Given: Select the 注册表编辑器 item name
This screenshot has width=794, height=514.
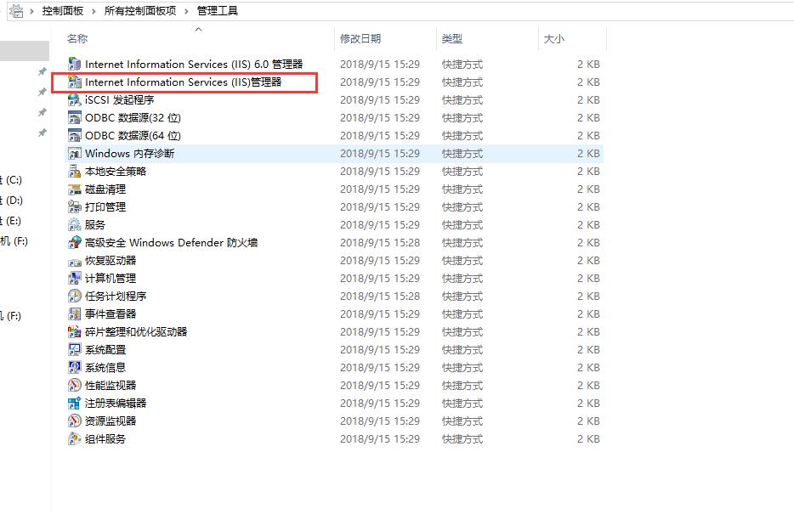Looking at the screenshot, I should [116, 404].
